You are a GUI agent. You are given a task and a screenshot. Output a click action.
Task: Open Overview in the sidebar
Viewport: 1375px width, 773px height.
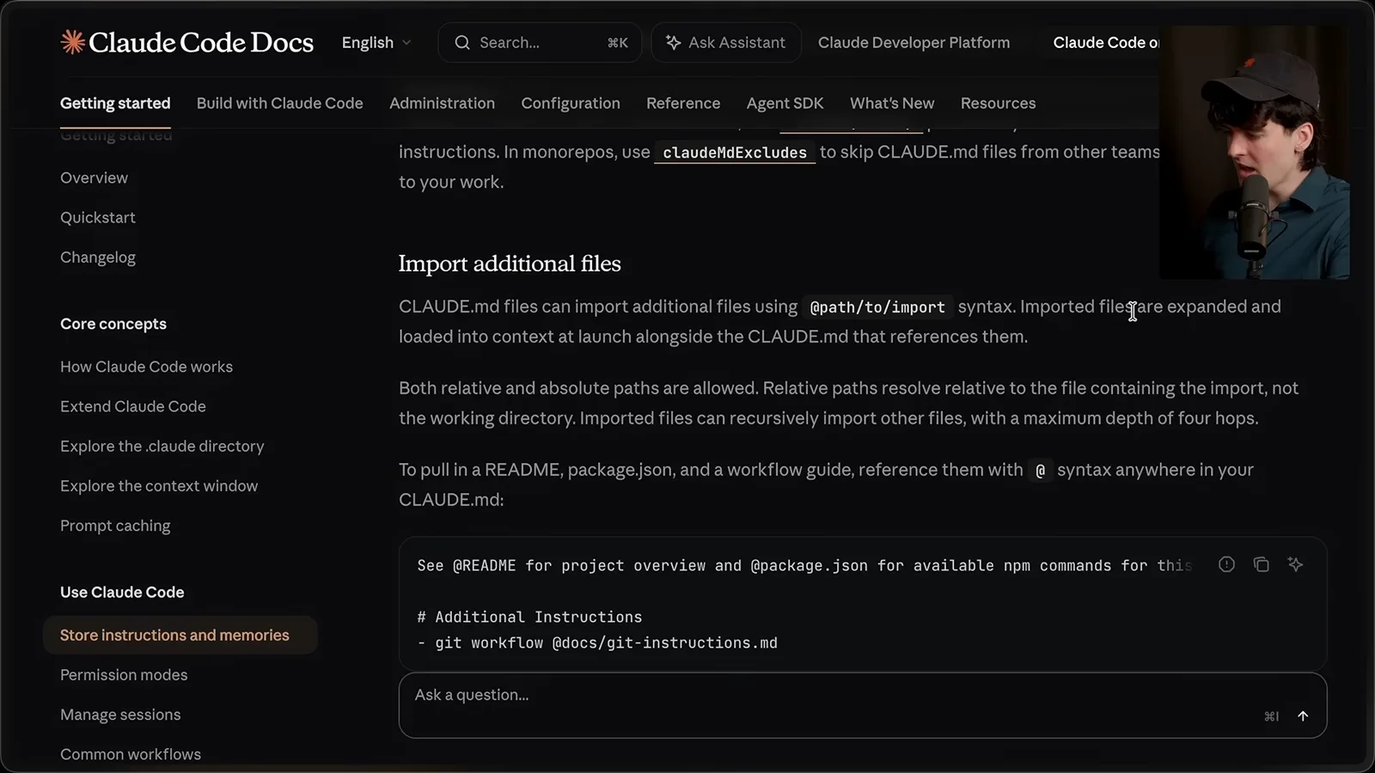click(x=94, y=178)
